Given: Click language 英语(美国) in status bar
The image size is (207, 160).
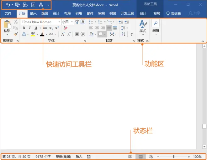Looking at the screenshot, I should click(x=63, y=157).
